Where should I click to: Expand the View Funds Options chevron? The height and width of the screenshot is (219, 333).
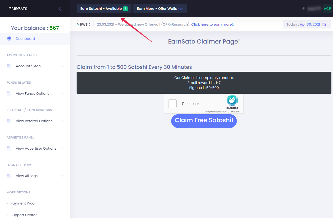click(x=62, y=93)
